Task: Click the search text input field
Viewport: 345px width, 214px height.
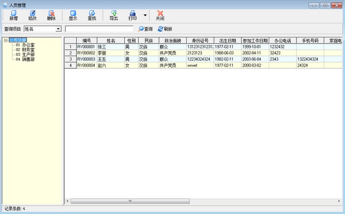Action: coord(99,29)
